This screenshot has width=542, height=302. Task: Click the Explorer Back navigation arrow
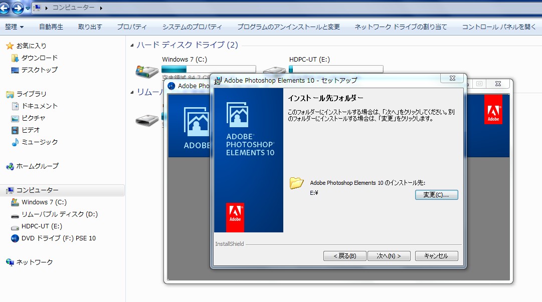(4, 8)
